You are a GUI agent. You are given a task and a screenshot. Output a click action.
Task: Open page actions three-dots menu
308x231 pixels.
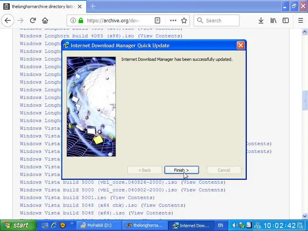[x=173, y=20]
